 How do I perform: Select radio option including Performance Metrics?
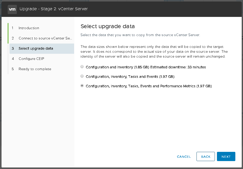pos(82,86)
